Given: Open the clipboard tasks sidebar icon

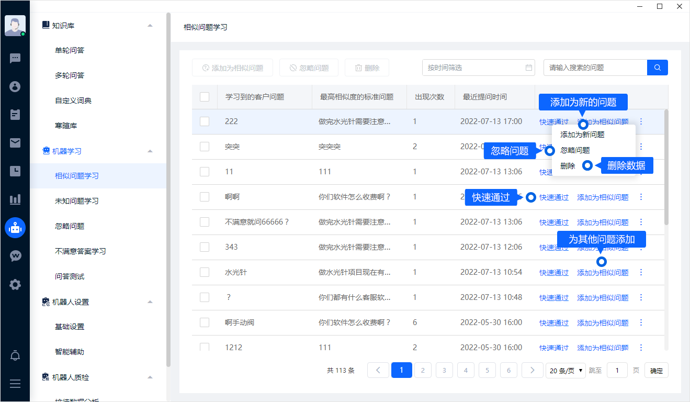Looking at the screenshot, I should point(15,114).
